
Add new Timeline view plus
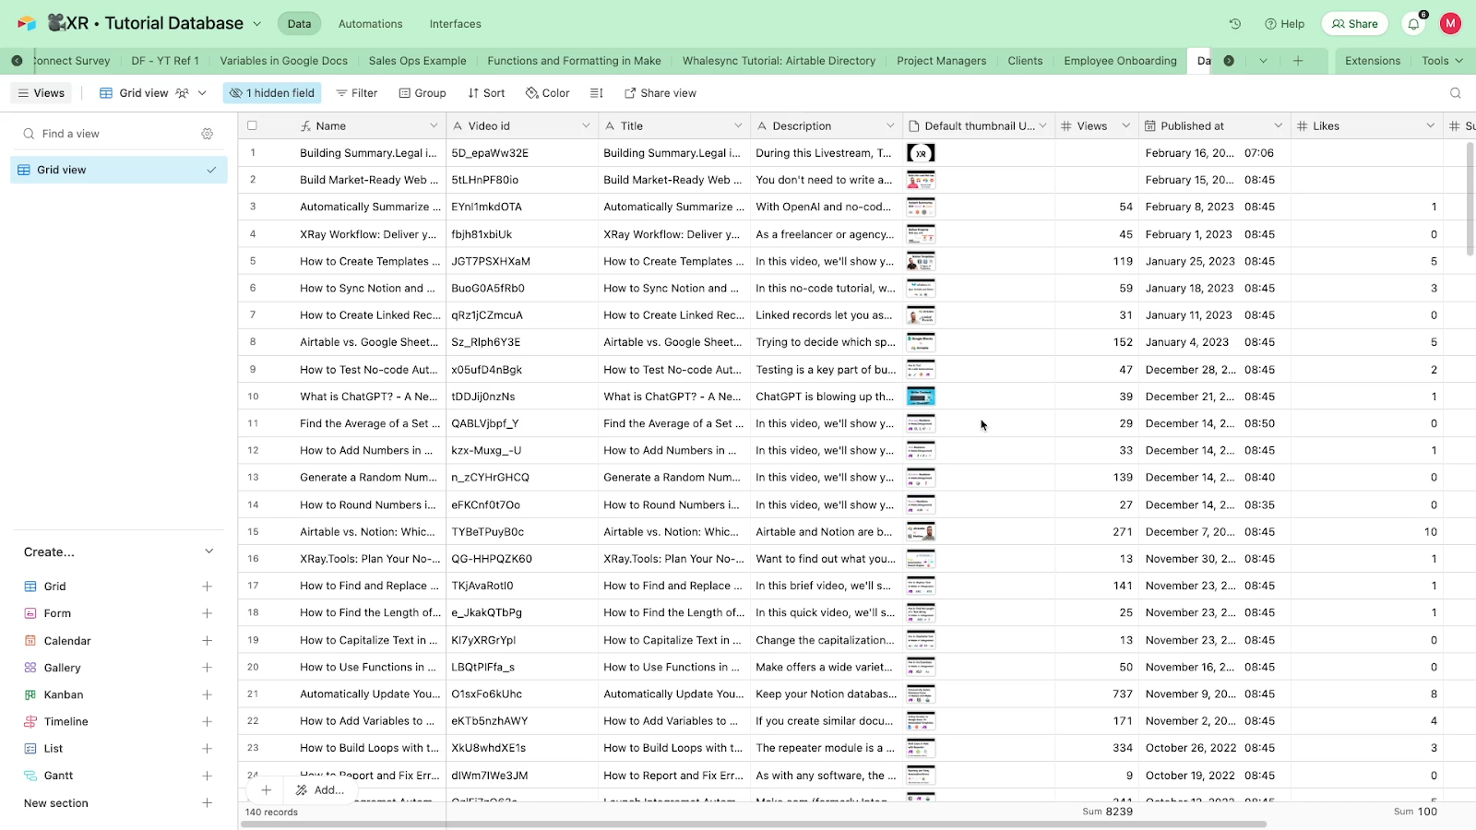tap(208, 722)
